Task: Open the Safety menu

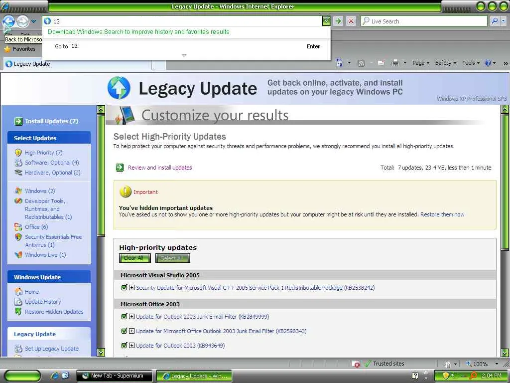Action: tap(446, 63)
